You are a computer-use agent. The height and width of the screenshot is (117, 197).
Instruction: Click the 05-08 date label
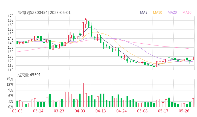point(142,111)
